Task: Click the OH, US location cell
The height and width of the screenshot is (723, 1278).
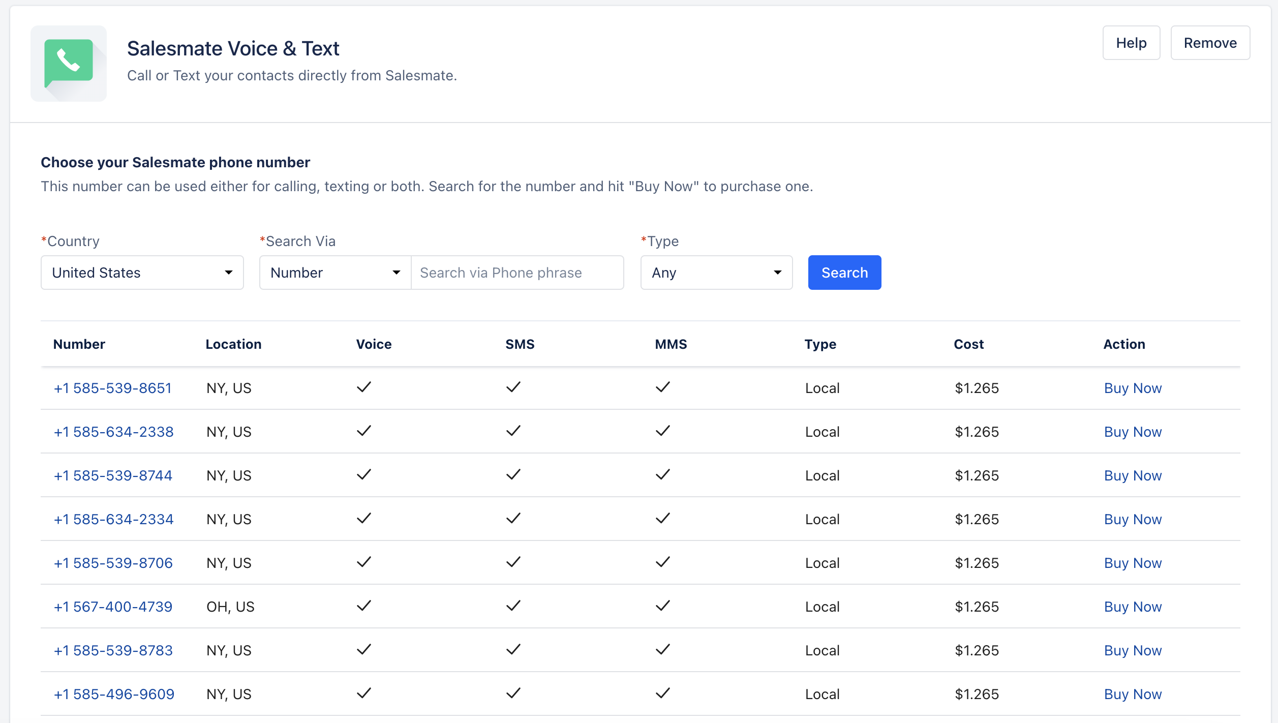Action: point(230,607)
